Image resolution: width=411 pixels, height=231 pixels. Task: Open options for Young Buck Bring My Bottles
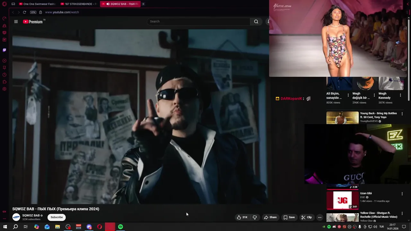402,114
